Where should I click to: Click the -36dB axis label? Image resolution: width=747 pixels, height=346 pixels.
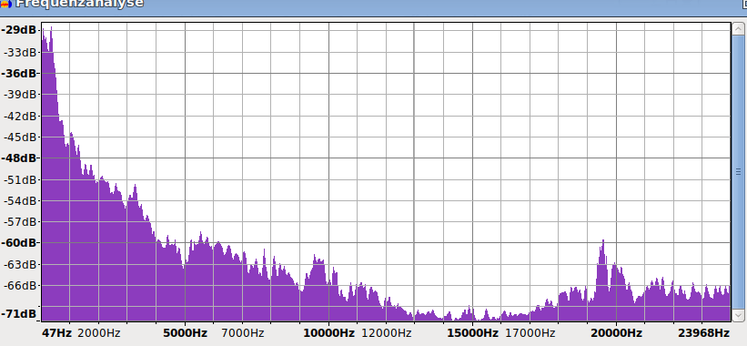18,74
